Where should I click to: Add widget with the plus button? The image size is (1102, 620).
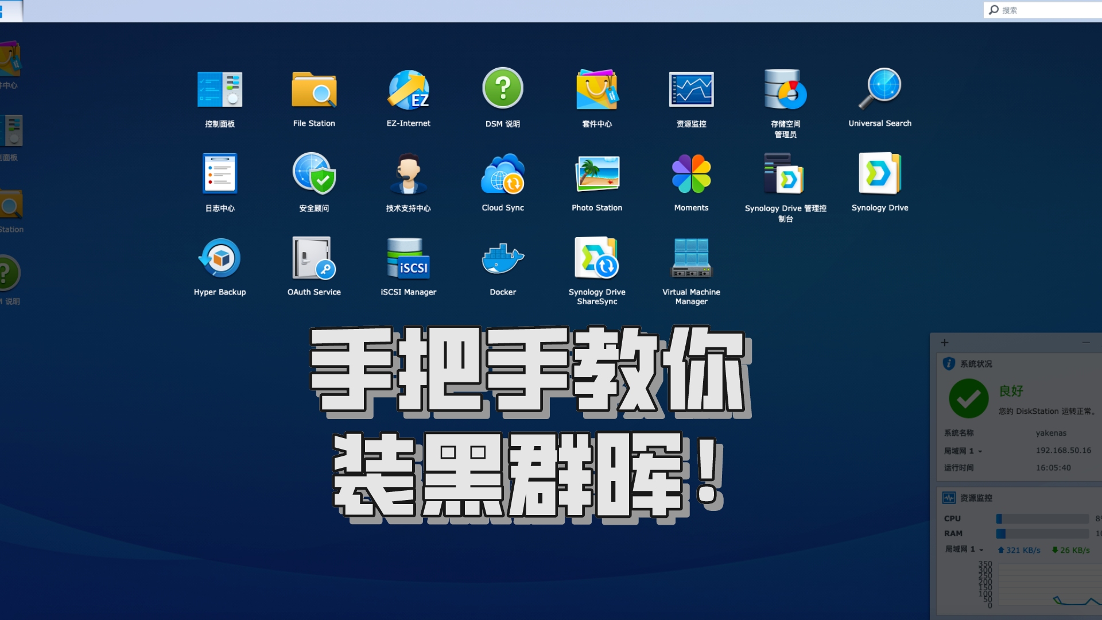point(945,343)
